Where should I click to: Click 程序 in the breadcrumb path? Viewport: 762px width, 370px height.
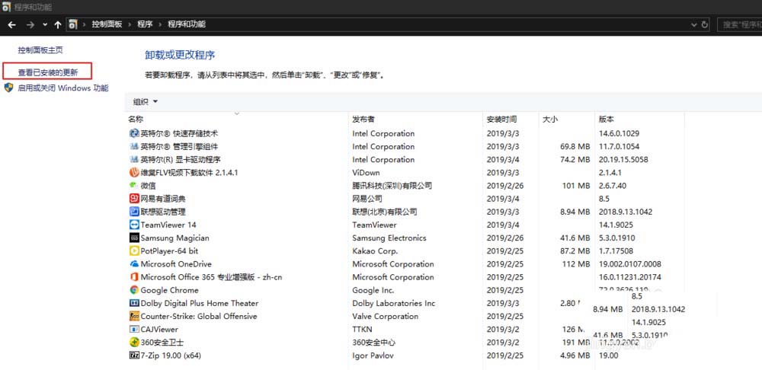(x=145, y=24)
